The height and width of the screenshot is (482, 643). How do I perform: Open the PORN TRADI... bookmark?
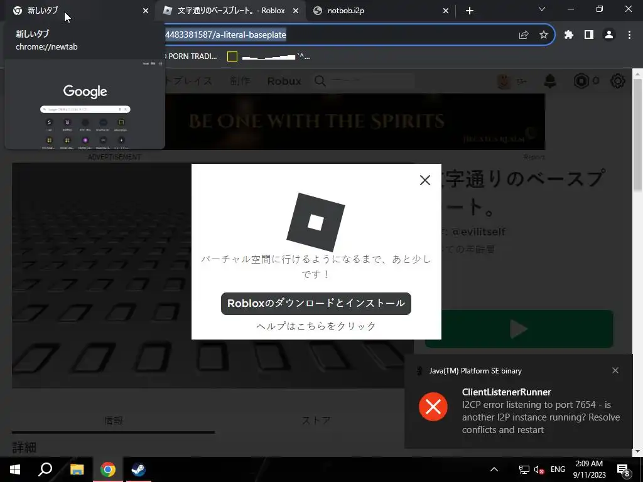(190, 56)
